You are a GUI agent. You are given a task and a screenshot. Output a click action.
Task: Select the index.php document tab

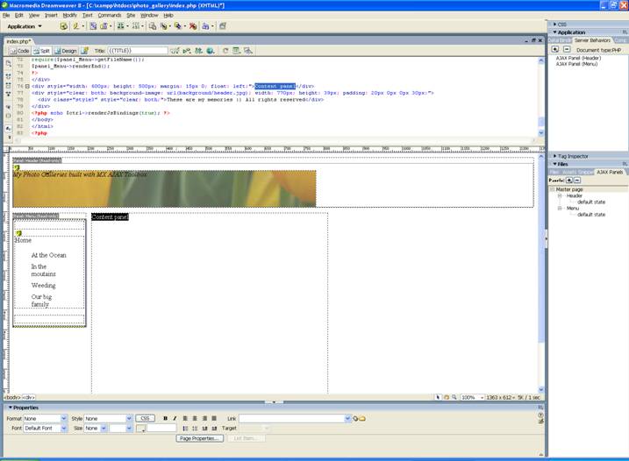(18, 41)
